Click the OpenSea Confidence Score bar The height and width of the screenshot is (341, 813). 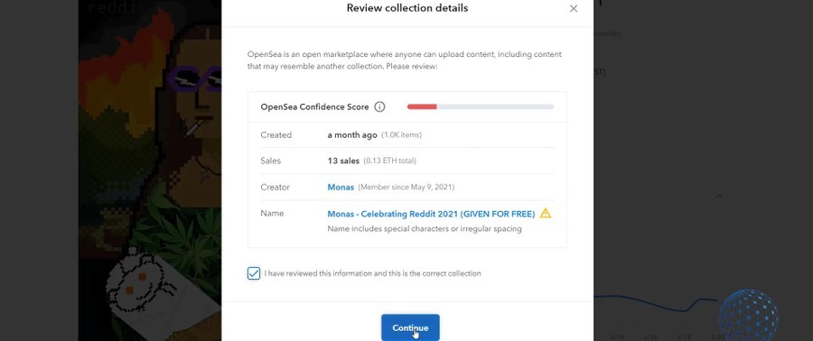[x=481, y=107]
